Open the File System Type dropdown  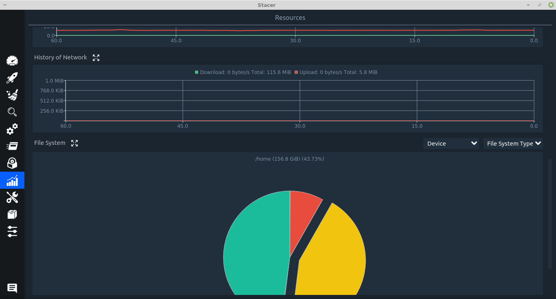[513, 144]
